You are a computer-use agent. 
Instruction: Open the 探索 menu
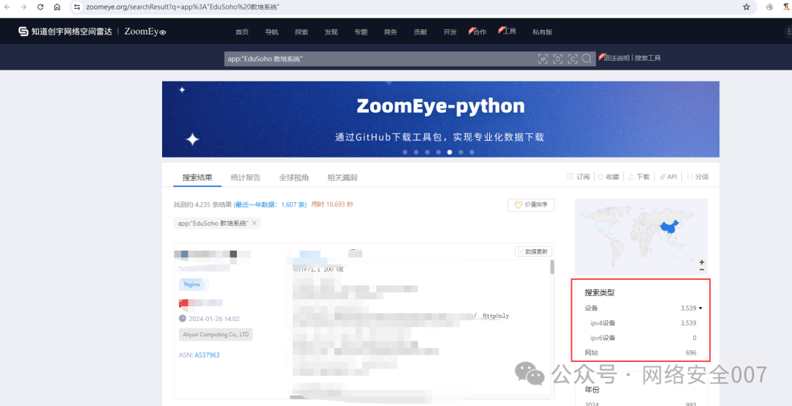301,32
